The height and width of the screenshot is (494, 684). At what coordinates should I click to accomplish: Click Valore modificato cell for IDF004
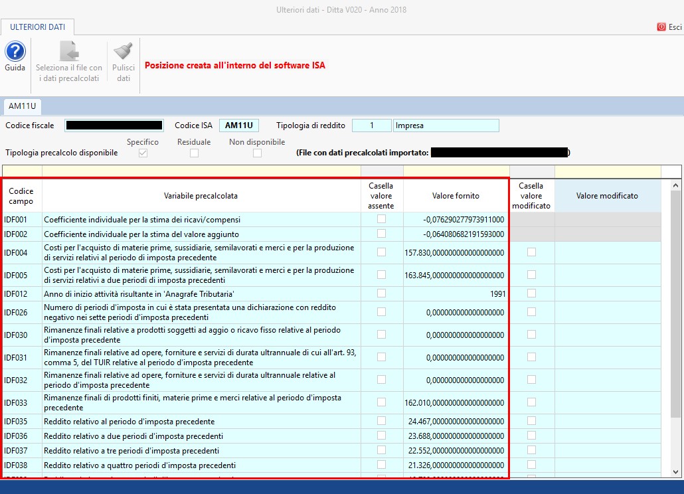point(608,252)
